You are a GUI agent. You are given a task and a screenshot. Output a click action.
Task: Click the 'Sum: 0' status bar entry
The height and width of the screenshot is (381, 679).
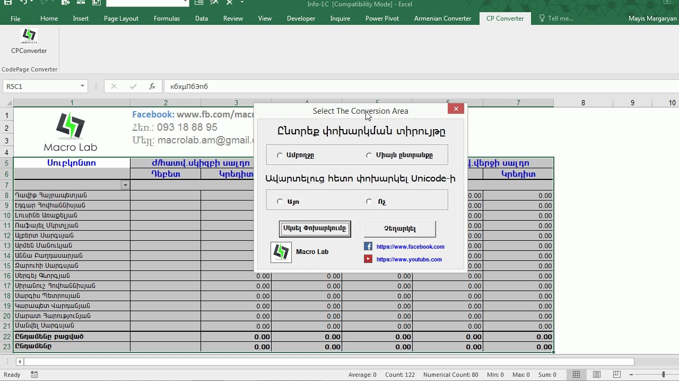[547, 375]
